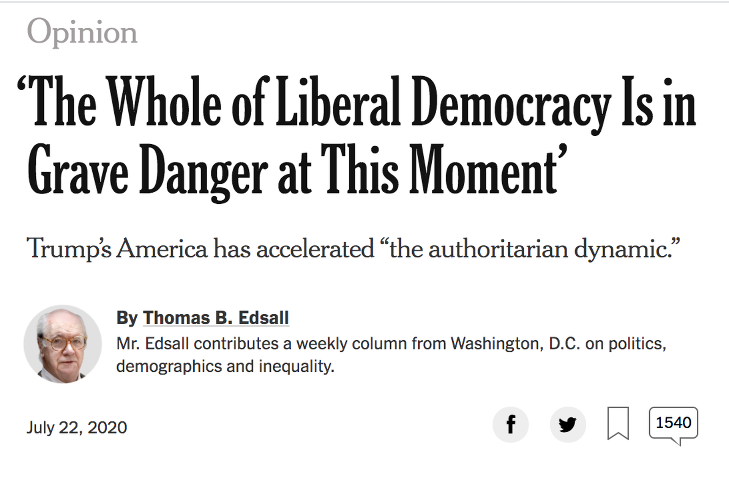Click the author's portrait photo
The width and height of the screenshot is (729, 484).
63,344
